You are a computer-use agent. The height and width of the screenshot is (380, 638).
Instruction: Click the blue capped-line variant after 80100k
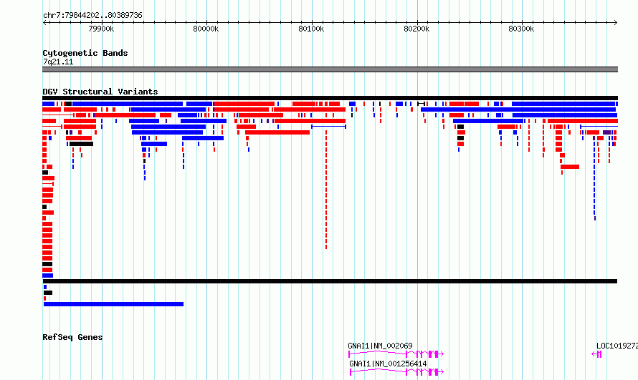[329, 127]
